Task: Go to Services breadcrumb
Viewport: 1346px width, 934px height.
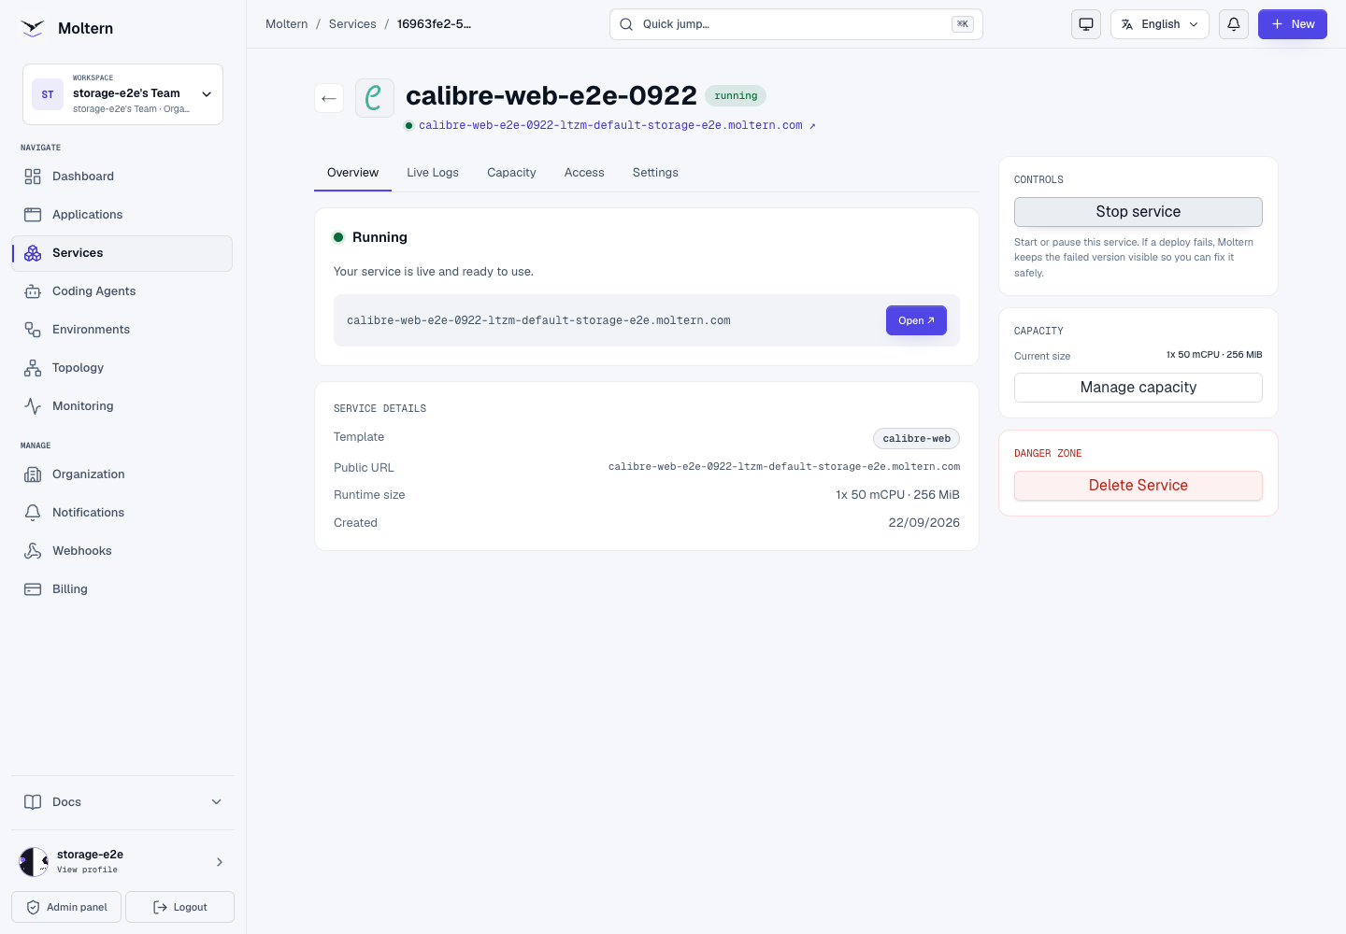Action: pyautogui.click(x=352, y=24)
